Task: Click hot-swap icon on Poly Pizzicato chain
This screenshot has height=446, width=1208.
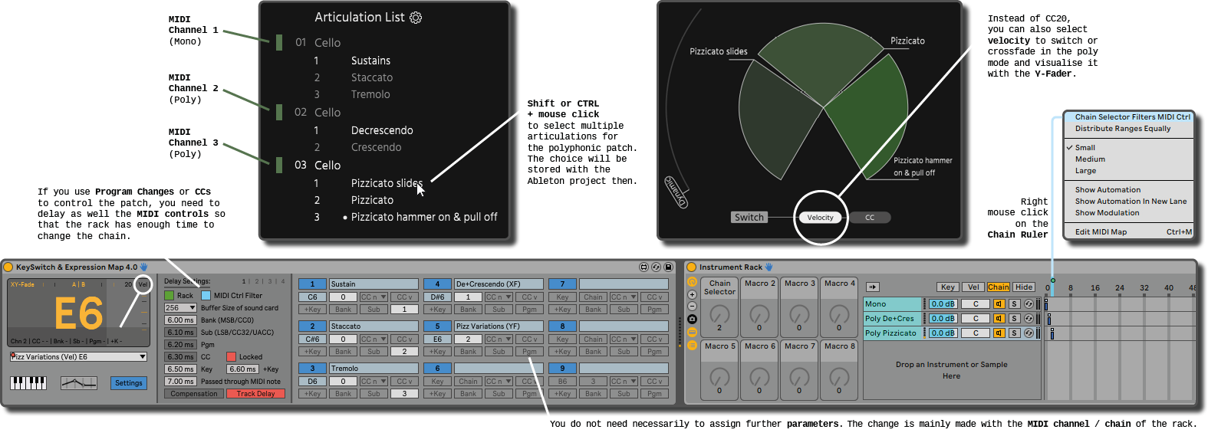Action: tap(1029, 333)
